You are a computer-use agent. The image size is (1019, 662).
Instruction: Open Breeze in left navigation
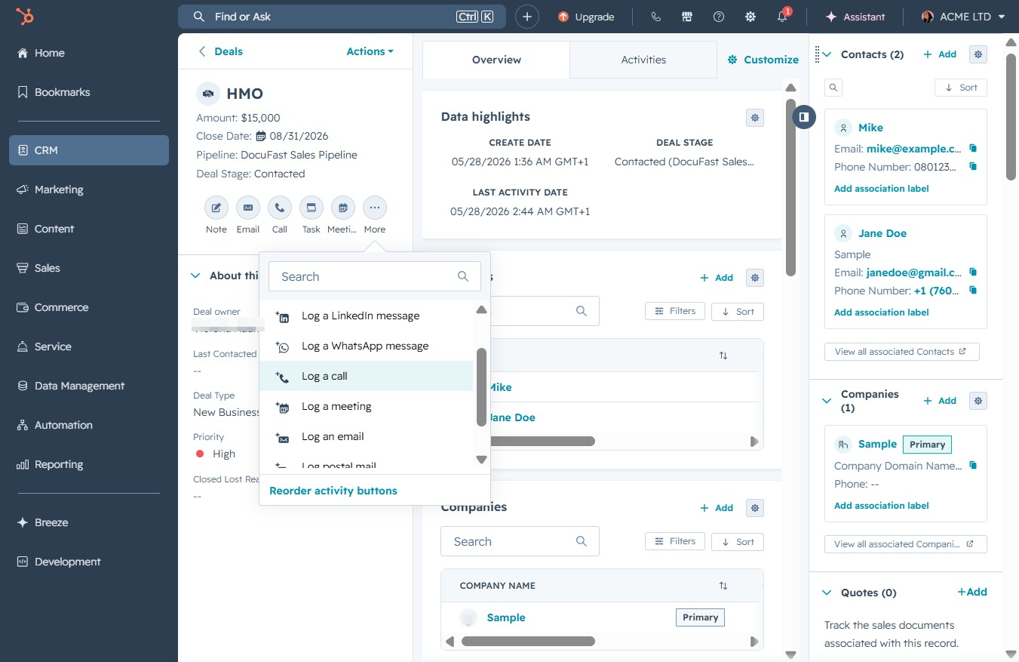click(x=89, y=522)
